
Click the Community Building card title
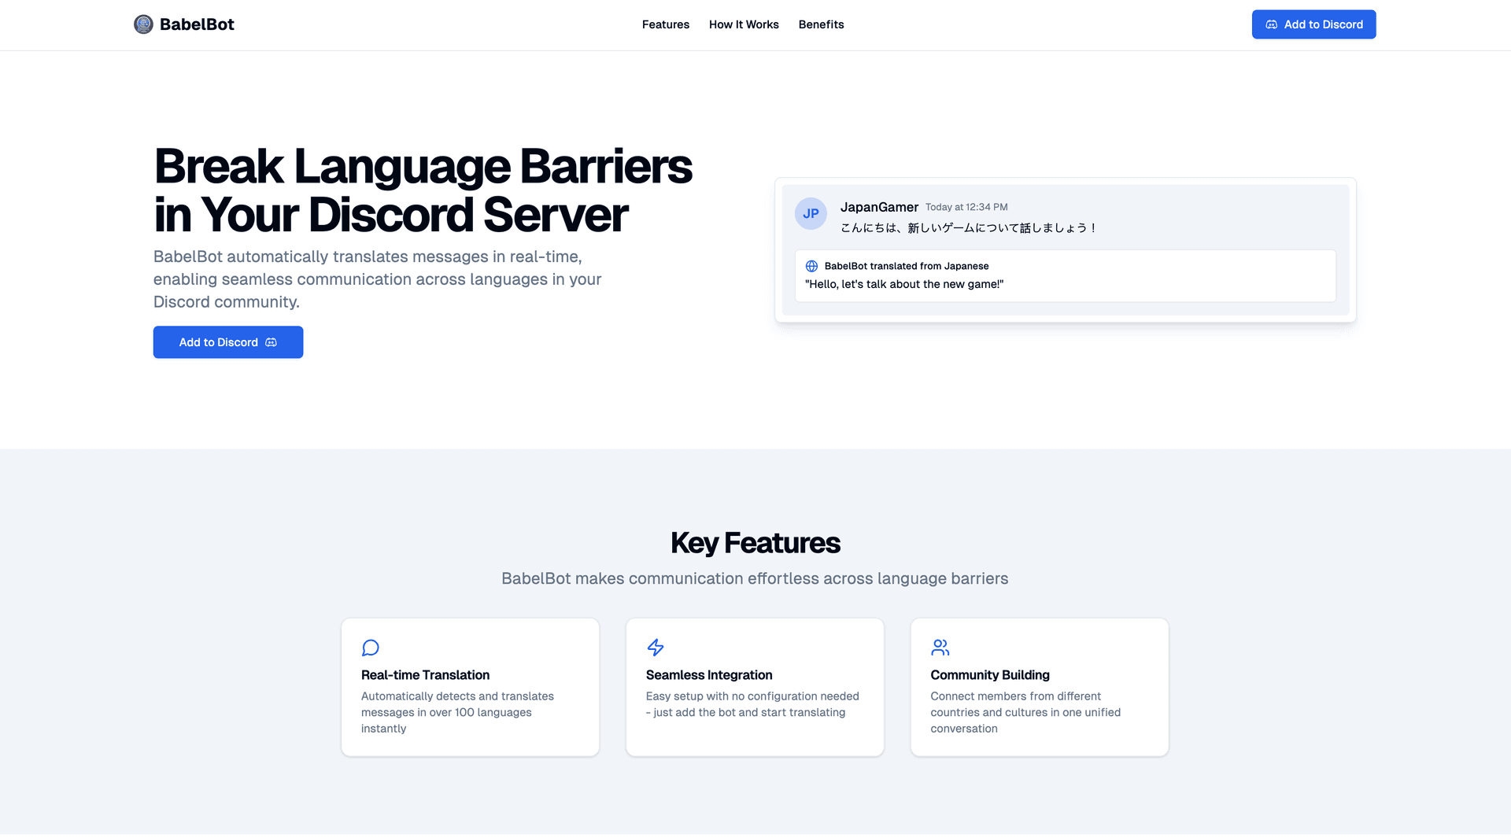990,675
